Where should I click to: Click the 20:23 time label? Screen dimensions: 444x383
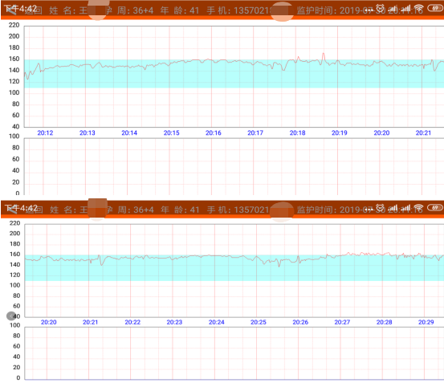tap(174, 322)
